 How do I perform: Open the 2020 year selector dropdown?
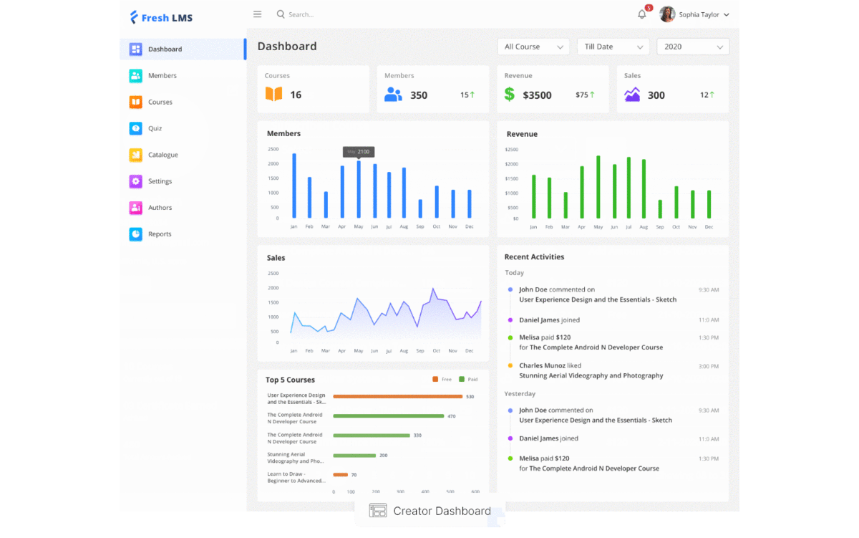[x=692, y=46]
